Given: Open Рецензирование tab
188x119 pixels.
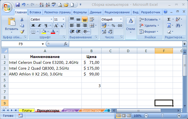Looking at the screenshot, I should point(117,12).
